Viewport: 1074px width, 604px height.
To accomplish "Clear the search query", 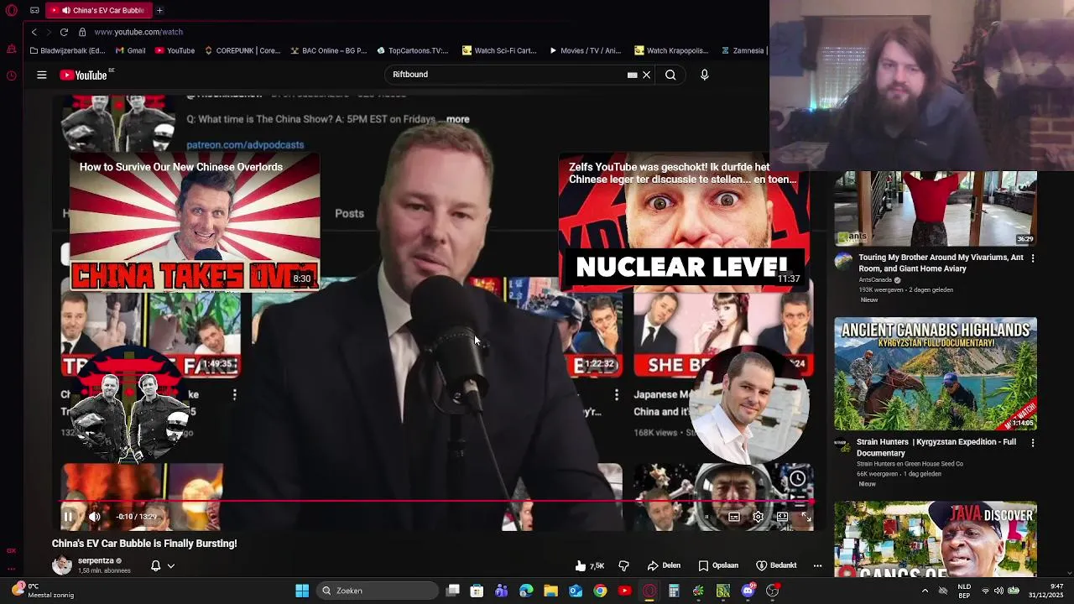I will pos(646,75).
